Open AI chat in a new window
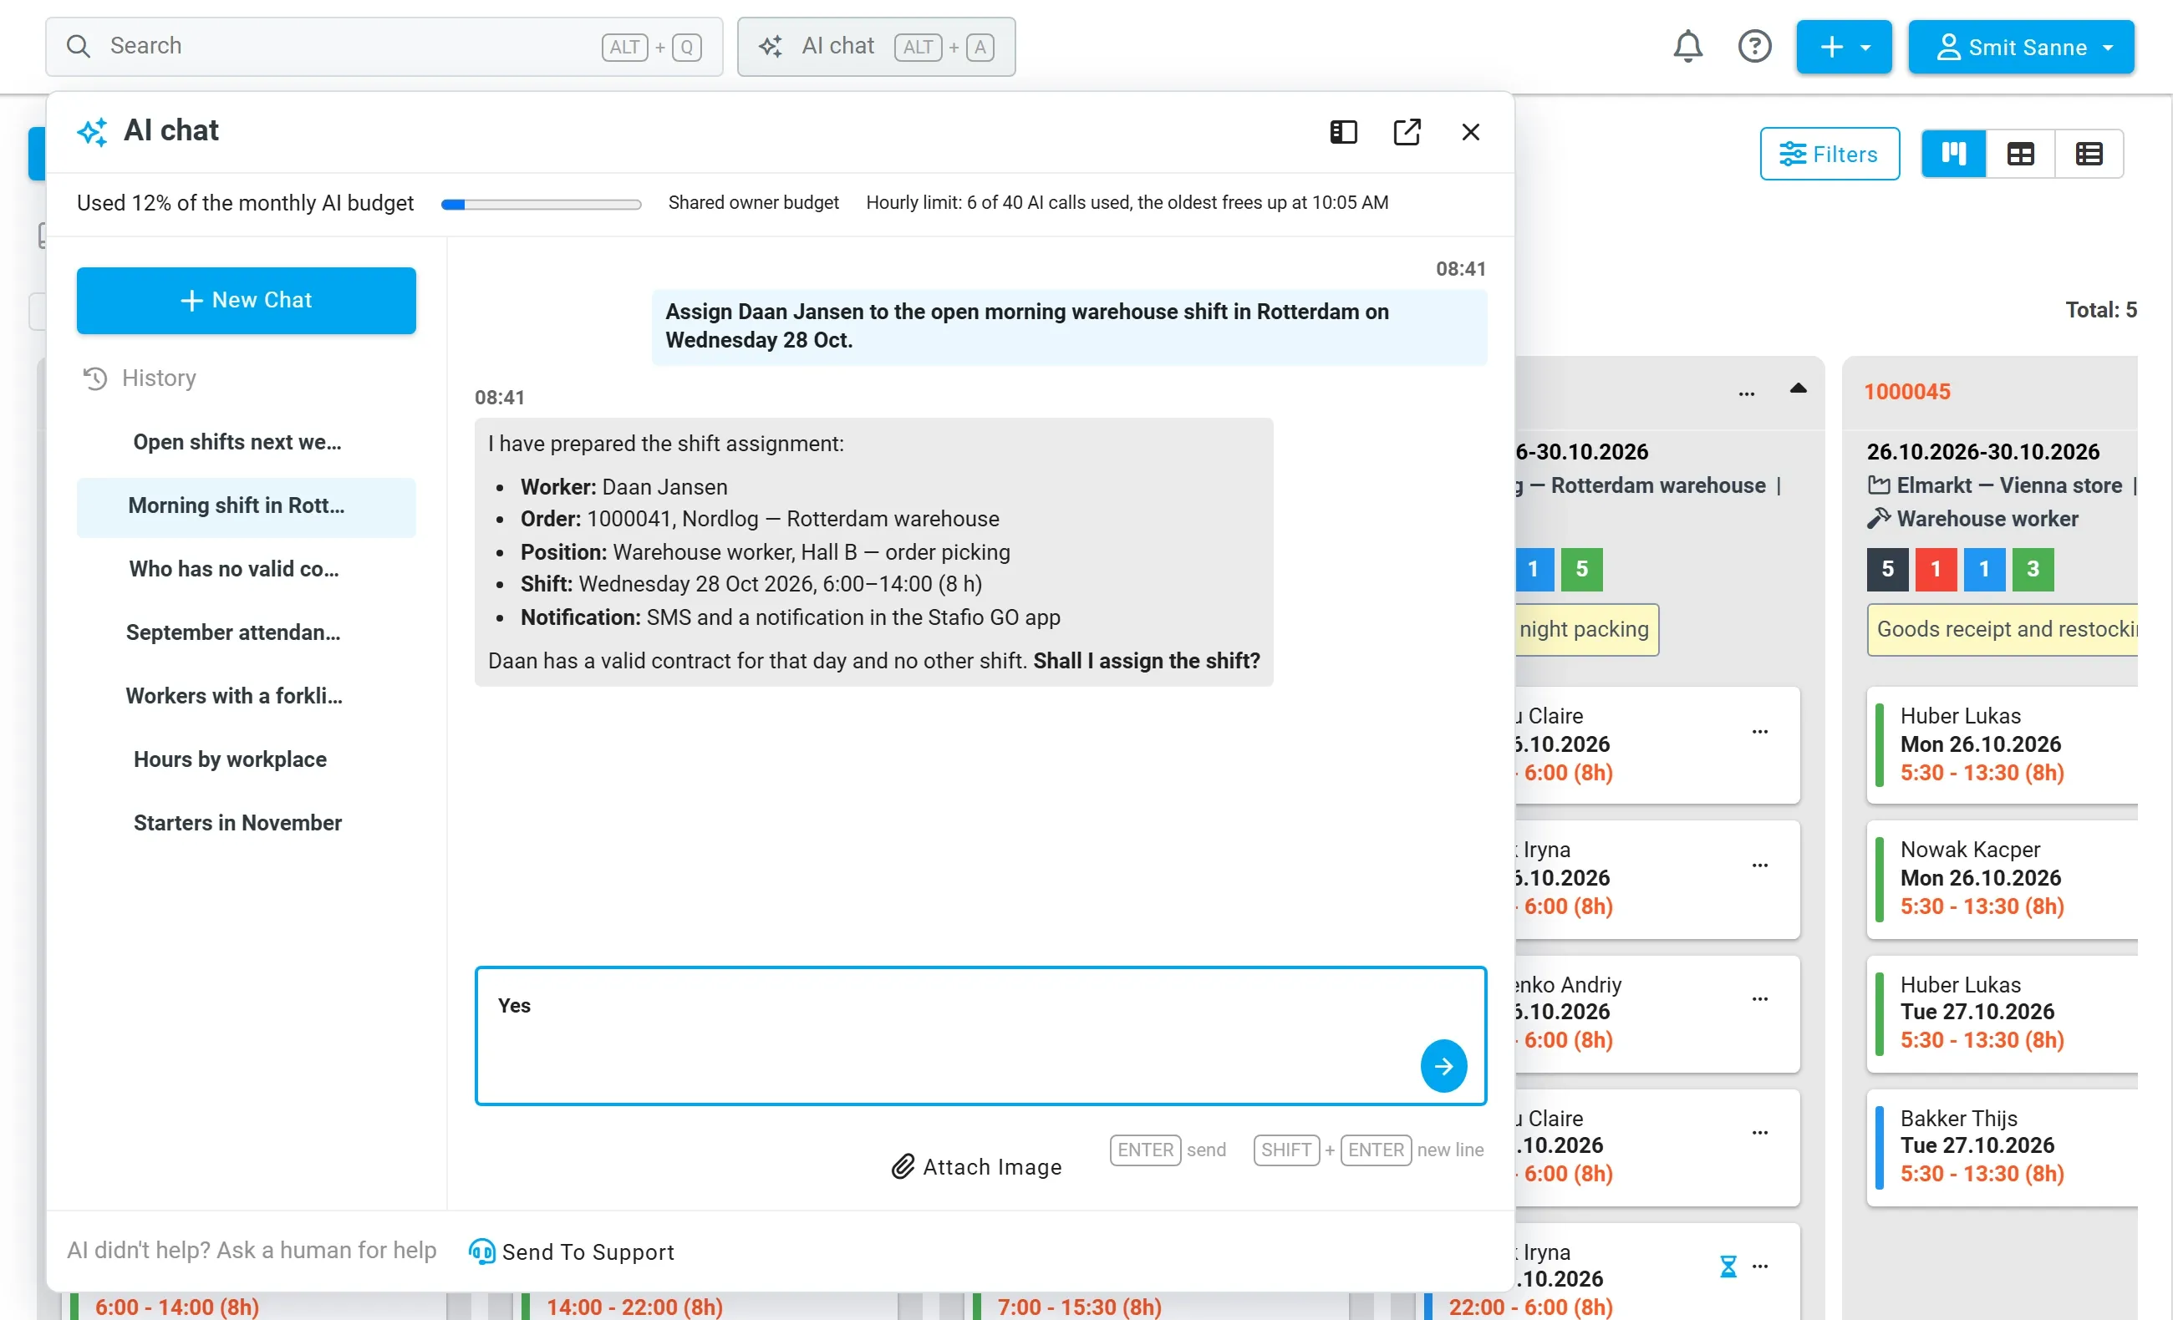The image size is (2173, 1320). tap(1407, 132)
